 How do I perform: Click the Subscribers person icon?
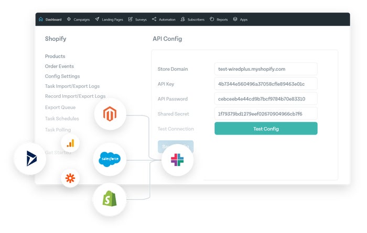pos(182,19)
